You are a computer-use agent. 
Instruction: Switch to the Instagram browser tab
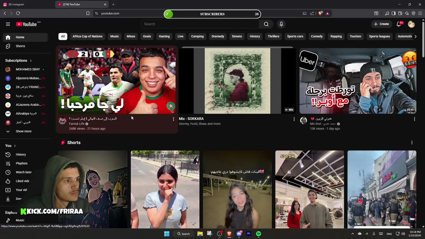(x=27, y=4)
